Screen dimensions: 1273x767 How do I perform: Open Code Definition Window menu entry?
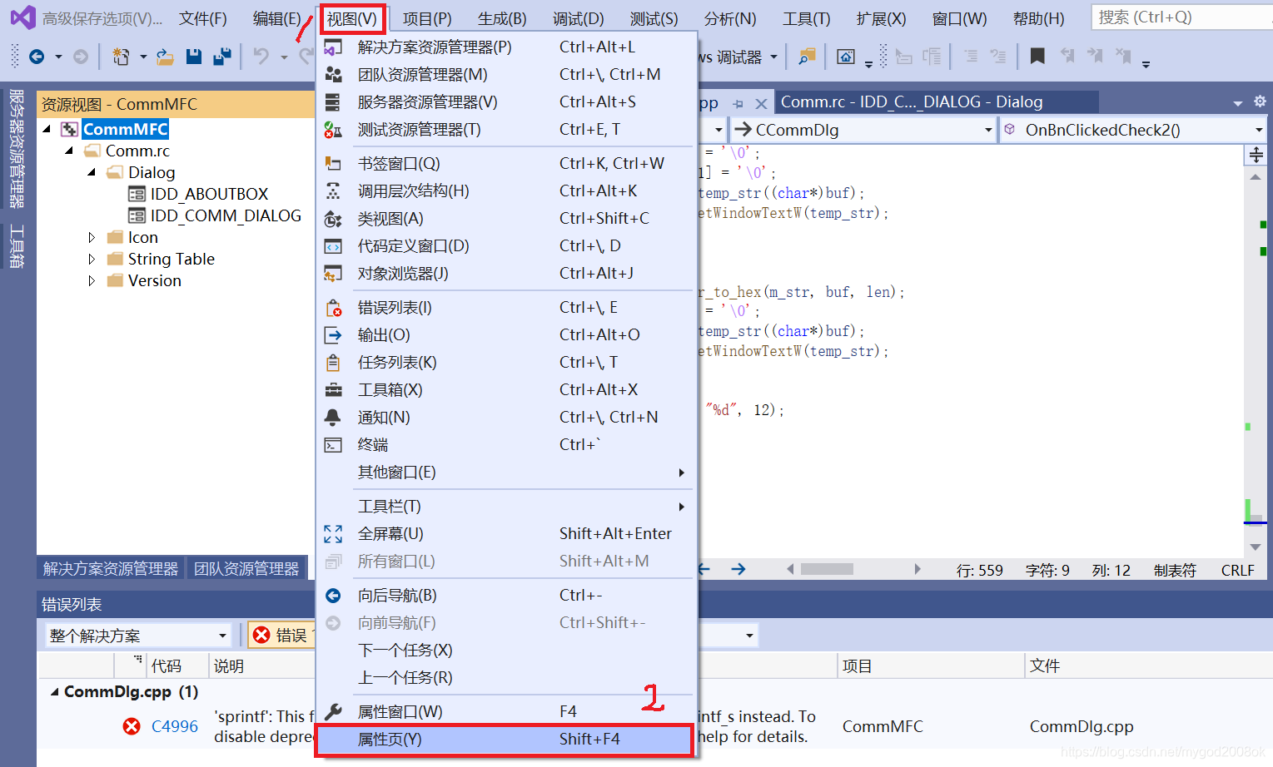click(506, 246)
